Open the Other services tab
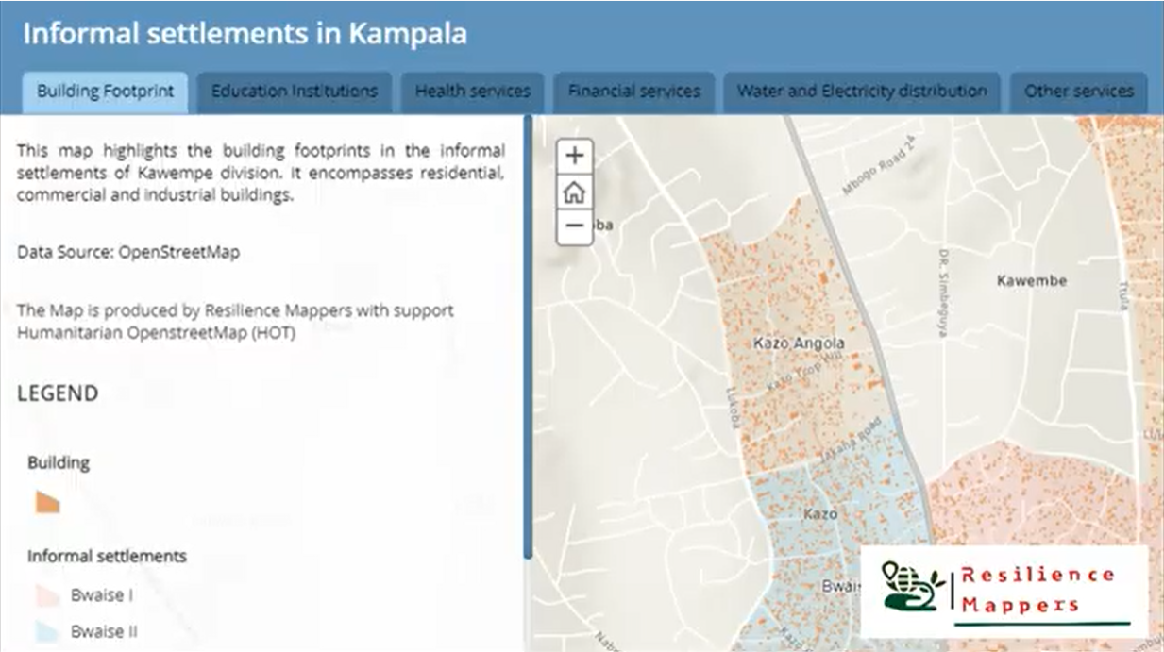Screen dimensions: 1164x652 tap(1078, 92)
